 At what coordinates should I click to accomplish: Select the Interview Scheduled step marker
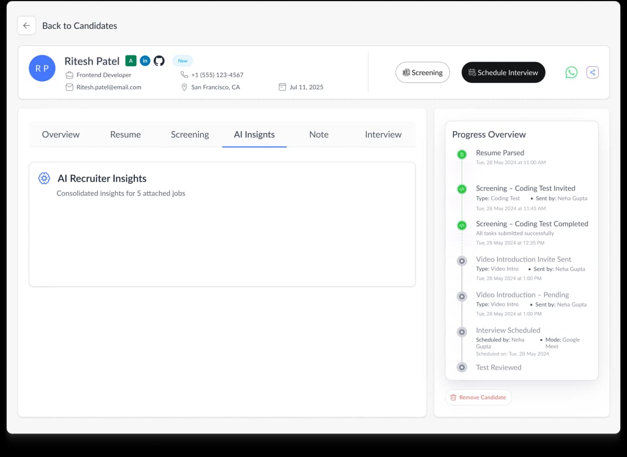(461, 332)
